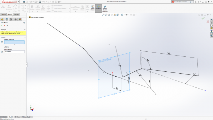Toggle the Instant2D button
The image size is (213, 120).
(x=99, y=8)
